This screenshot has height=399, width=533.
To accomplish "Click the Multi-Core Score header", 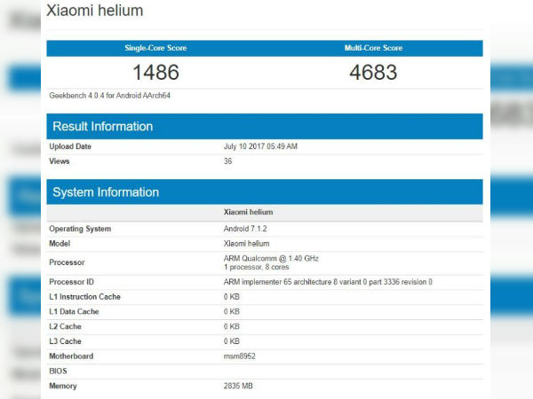I will tap(374, 48).
